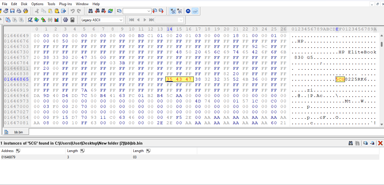The height and width of the screenshot is (185, 384).
Task: Click highlighted 5CG in text pane
Action: [340, 79]
